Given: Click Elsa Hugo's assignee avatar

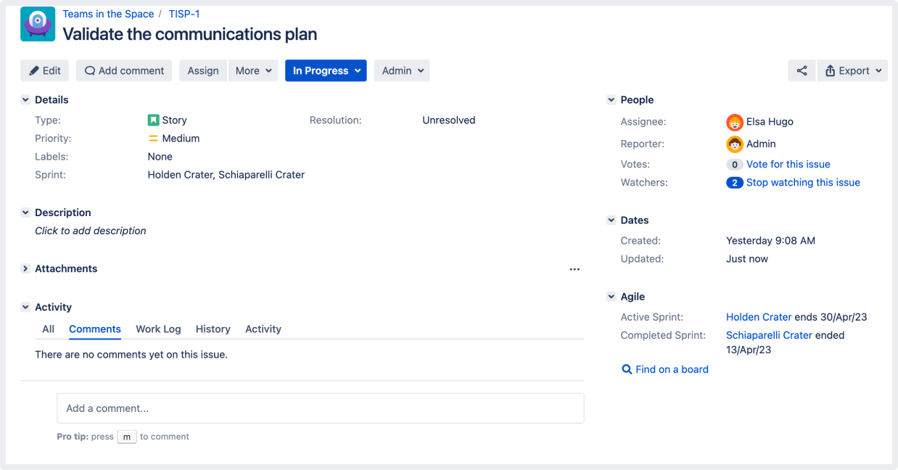Looking at the screenshot, I should coord(734,123).
